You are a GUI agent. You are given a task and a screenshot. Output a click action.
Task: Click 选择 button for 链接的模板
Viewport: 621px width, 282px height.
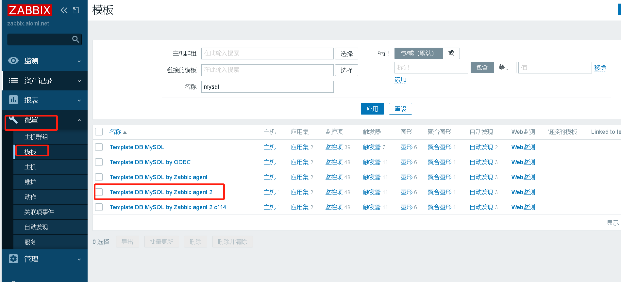(x=346, y=70)
